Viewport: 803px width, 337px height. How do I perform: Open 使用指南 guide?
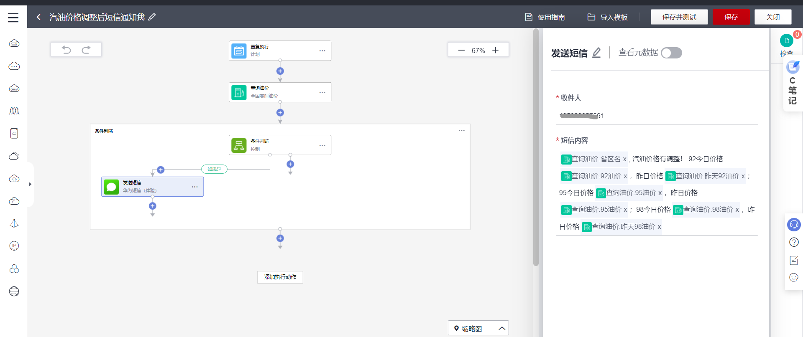point(545,17)
